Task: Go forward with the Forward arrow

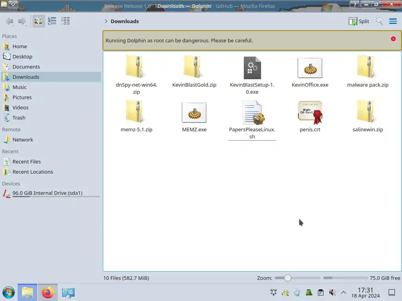Action: tap(22, 21)
